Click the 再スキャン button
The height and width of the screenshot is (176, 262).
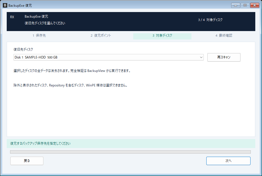click(x=224, y=57)
